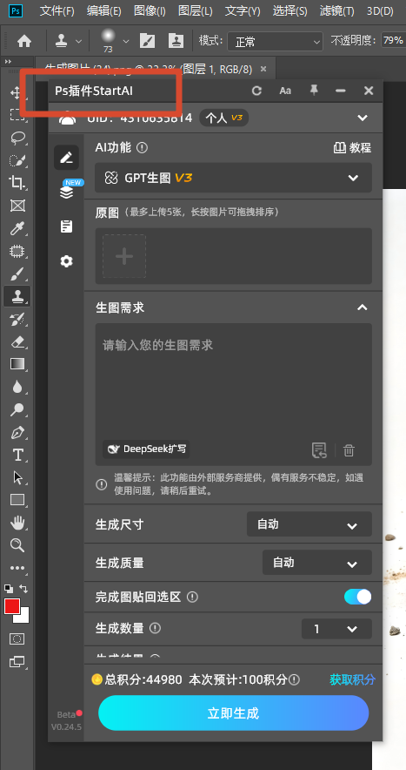Select the Lasso tool
The image size is (406, 770).
pyautogui.click(x=17, y=138)
